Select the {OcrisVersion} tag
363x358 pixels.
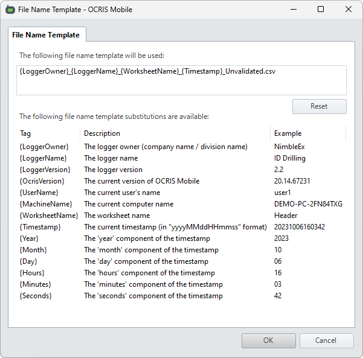42,181
